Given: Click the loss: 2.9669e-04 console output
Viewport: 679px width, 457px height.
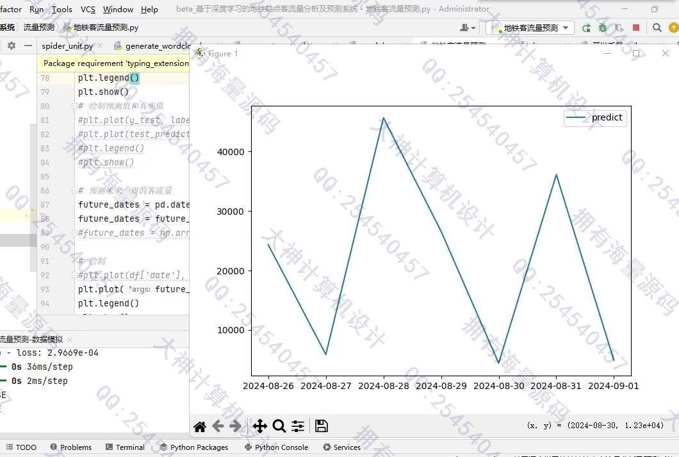Looking at the screenshot, I should click(x=57, y=353).
